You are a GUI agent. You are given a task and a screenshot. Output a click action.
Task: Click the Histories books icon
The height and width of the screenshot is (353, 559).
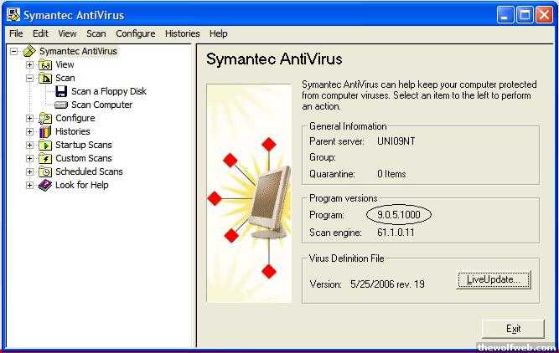pos(45,131)
